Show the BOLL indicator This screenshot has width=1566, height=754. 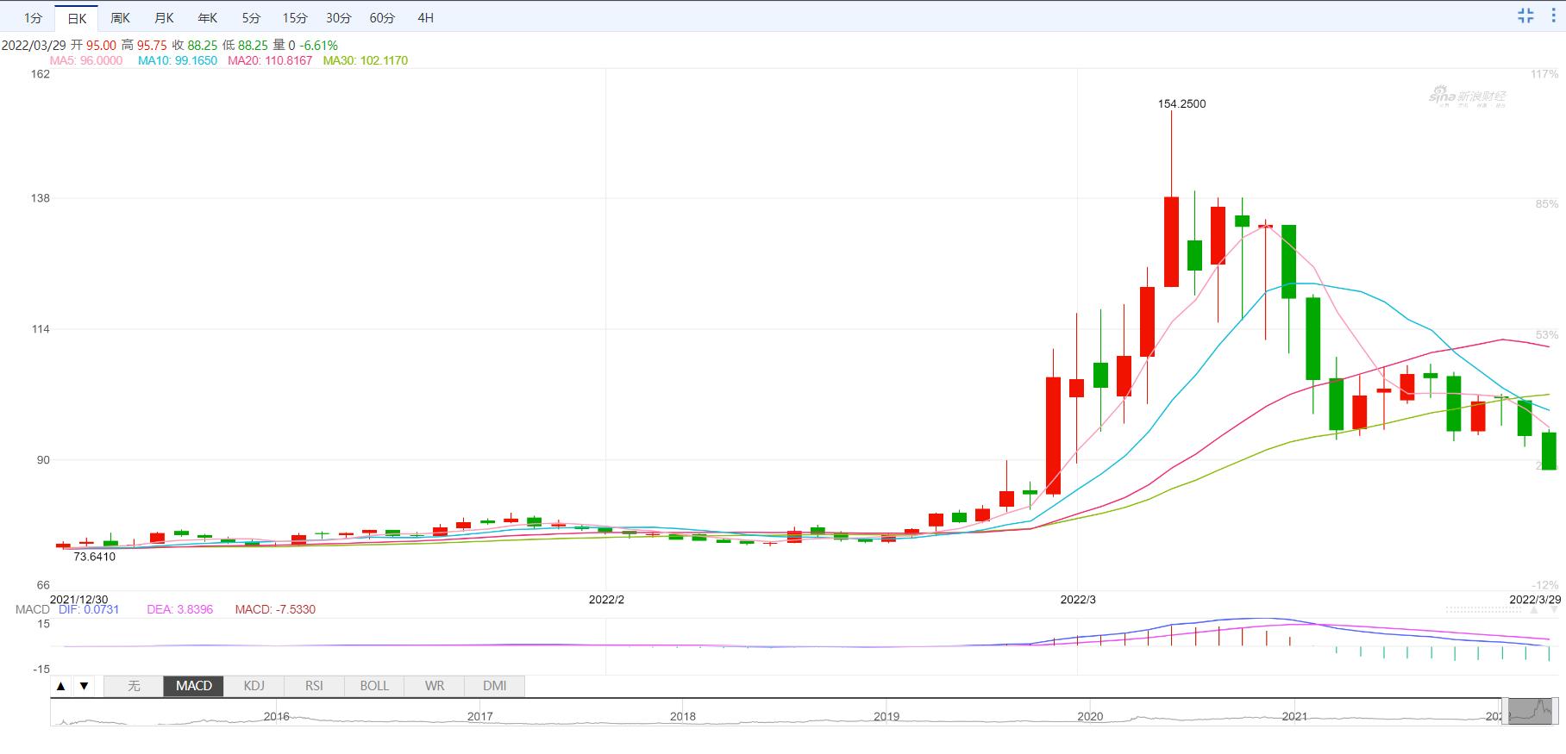pos(374,686)
